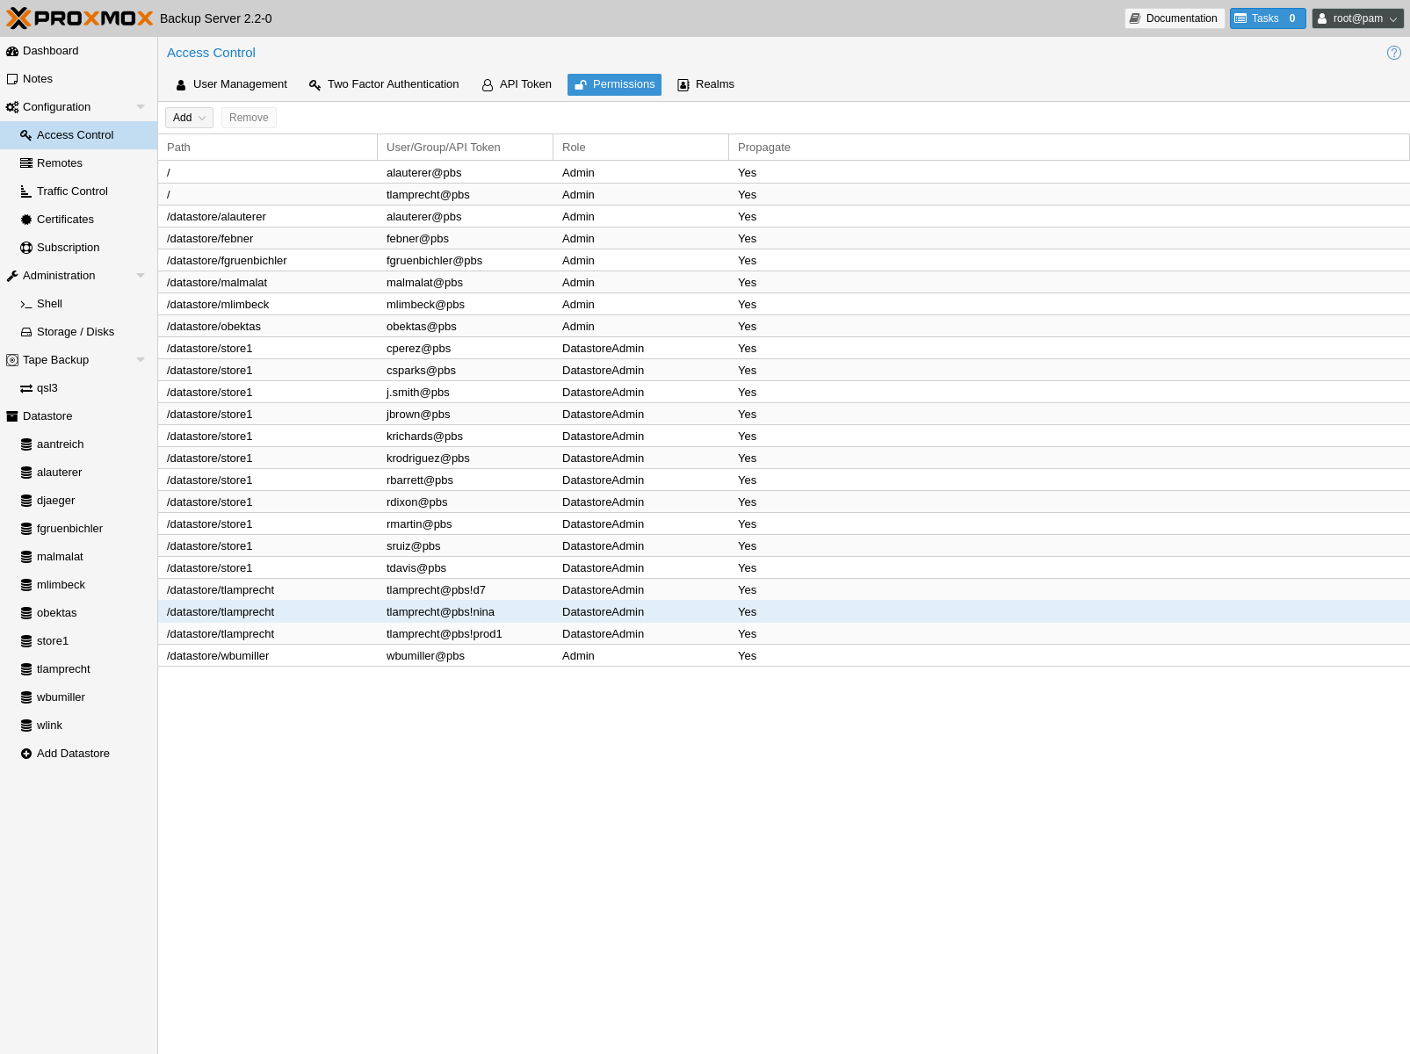Click the Add Datastore plus icon
The height and width of the screenshot is (1054, 1410).
(x=26, y=754)
